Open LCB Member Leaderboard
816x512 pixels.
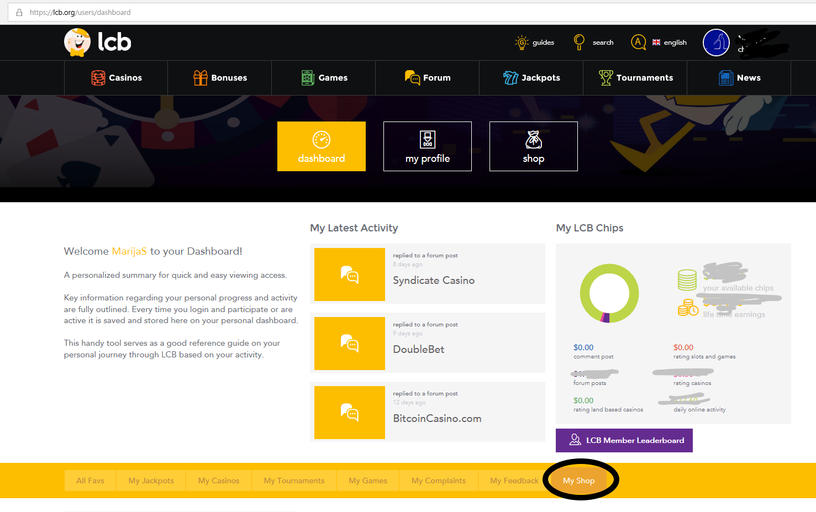tap(624, 441)
